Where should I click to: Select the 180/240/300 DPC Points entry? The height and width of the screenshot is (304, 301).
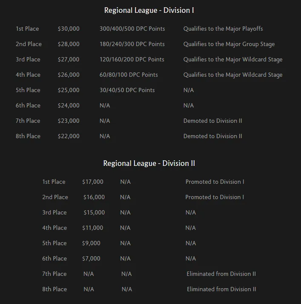[x=132, y=44]
